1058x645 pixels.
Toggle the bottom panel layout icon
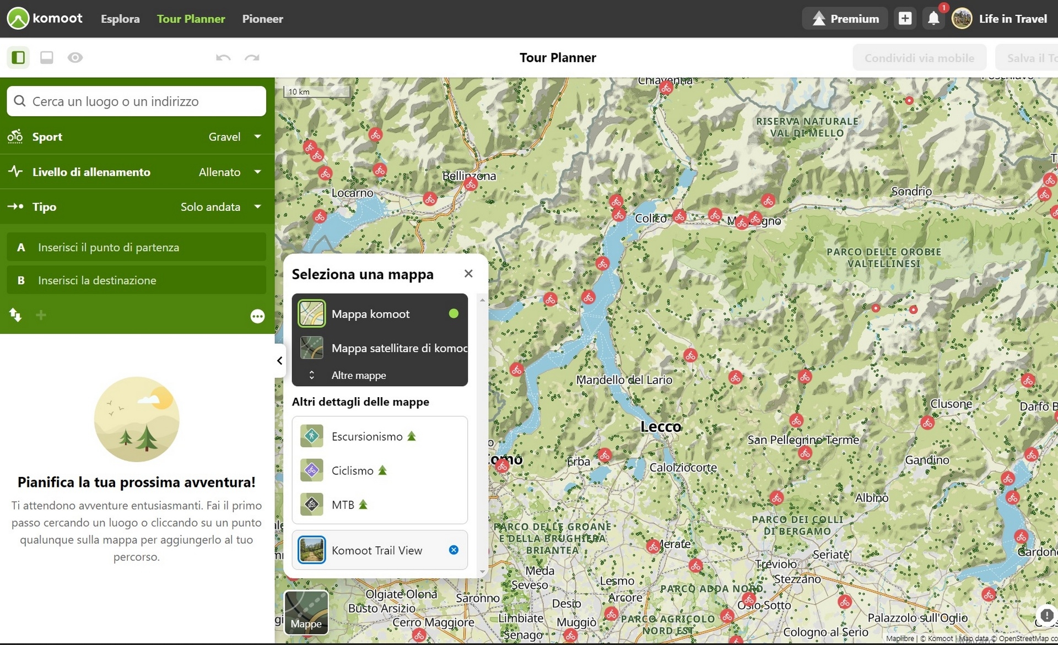click(x=47, y=57)
